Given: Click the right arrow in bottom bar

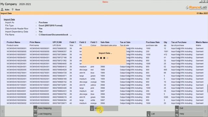Looking at the screenshot, I should (x=205, y=111).
